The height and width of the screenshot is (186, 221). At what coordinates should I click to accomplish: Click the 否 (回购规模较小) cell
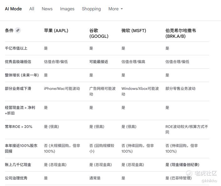102,148
